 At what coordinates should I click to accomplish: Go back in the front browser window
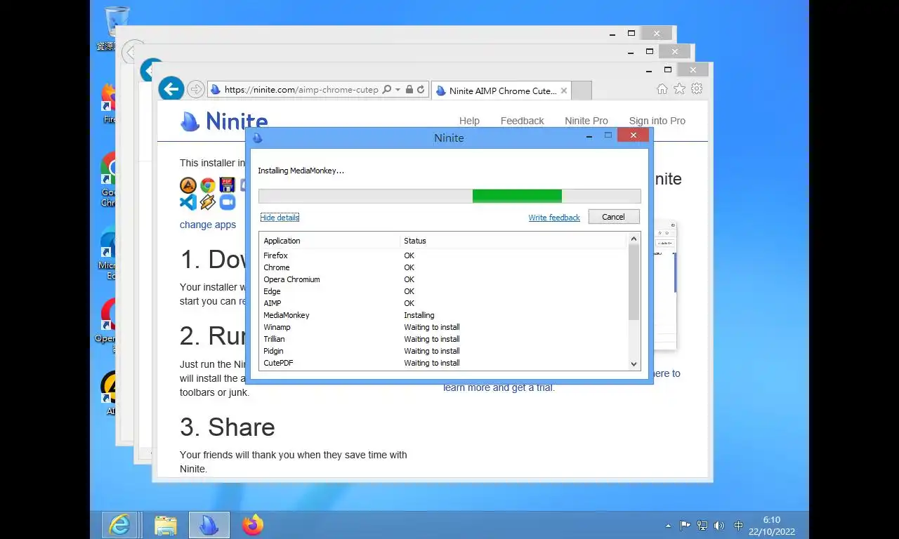coord(171,89)
